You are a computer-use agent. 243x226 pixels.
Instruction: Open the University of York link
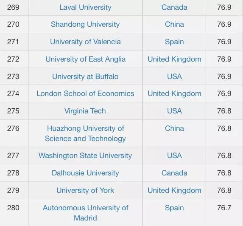85,190
